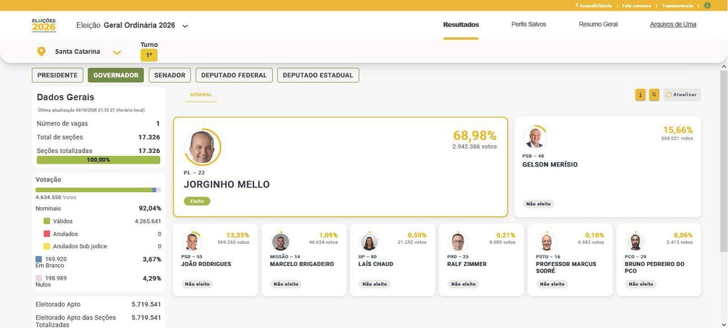Click the 100,00% sections progress bar
The height and width of the screenshot is (328, 728).
coord(98,160)
